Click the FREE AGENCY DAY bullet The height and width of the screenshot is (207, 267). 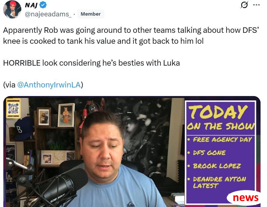[220, 139]
